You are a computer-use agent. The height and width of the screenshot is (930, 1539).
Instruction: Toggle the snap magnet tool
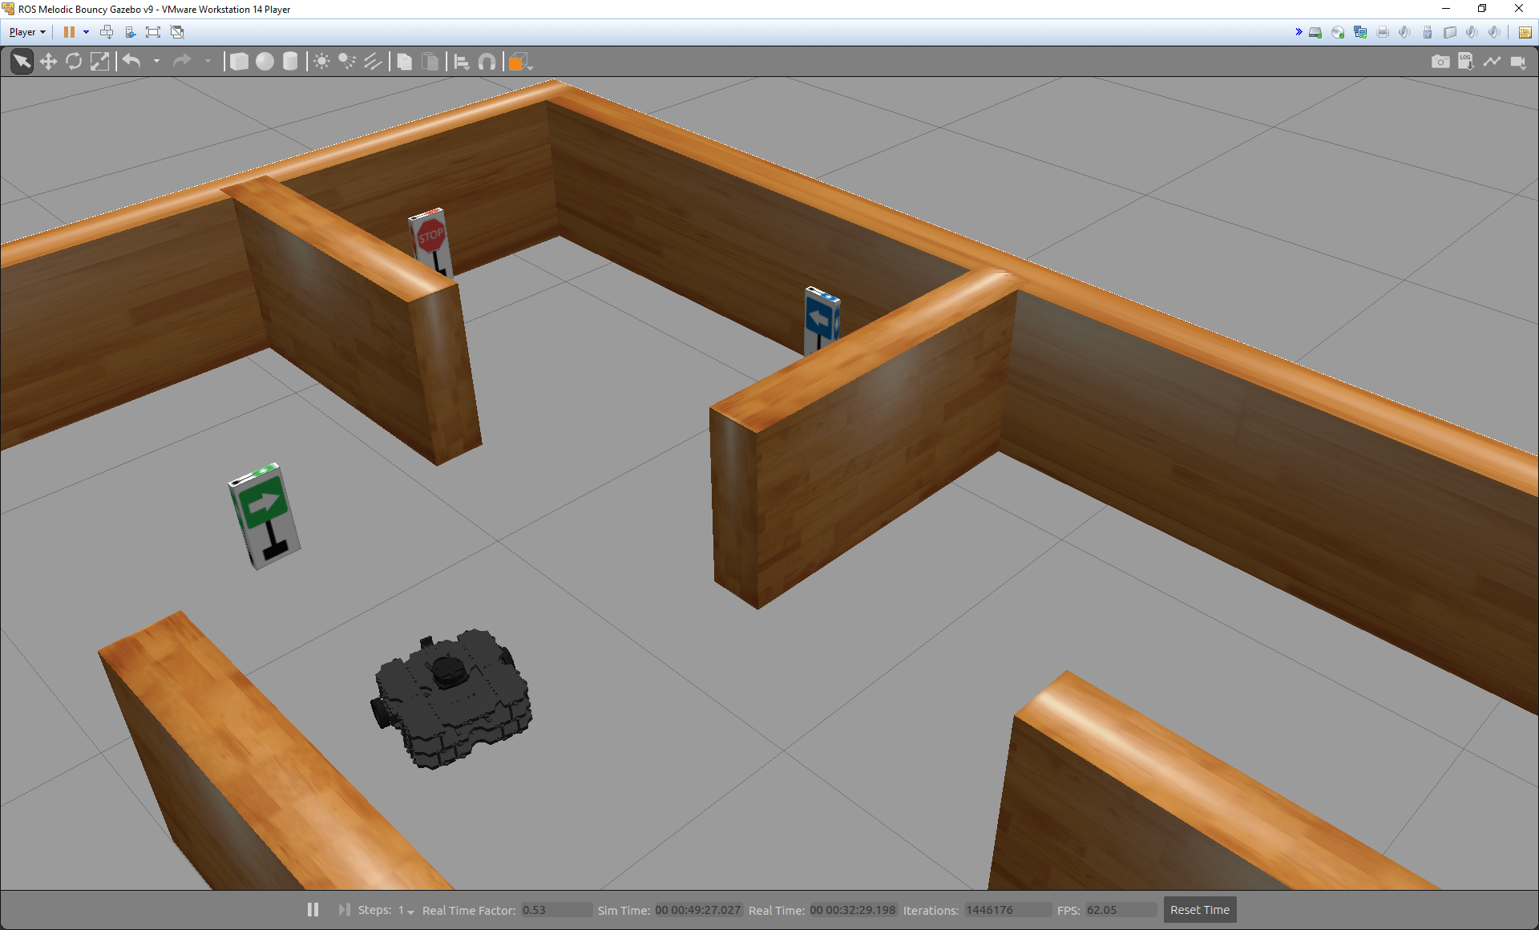(487, 62)
